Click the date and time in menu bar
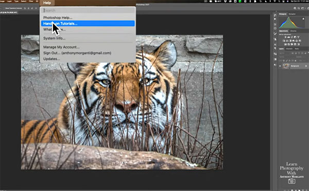This screenshot has height=191, width=309. 300,2
